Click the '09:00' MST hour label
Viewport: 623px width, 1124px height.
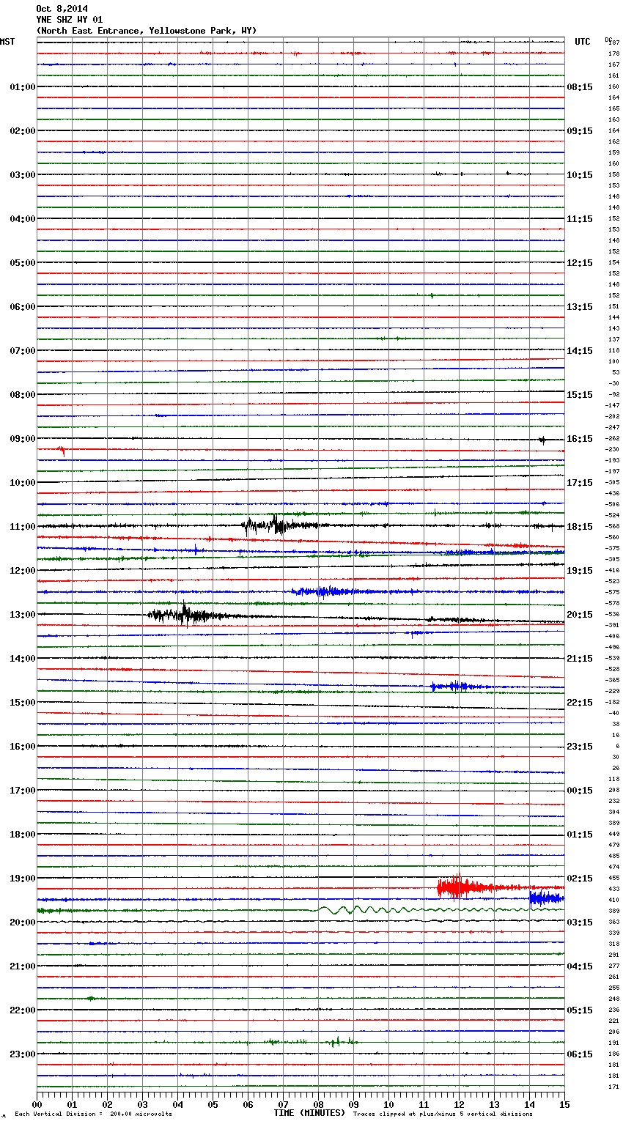point(23,439)
